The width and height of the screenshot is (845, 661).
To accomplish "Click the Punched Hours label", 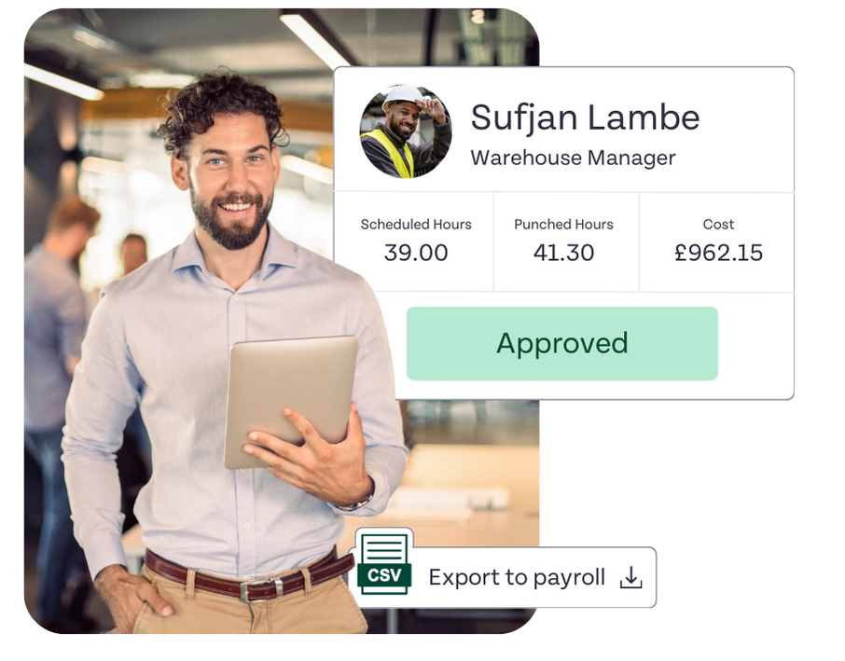I will 563,224.
